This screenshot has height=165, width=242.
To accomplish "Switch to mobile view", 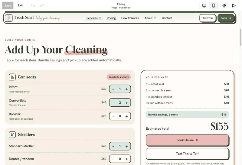I will (x=214, y=5).
